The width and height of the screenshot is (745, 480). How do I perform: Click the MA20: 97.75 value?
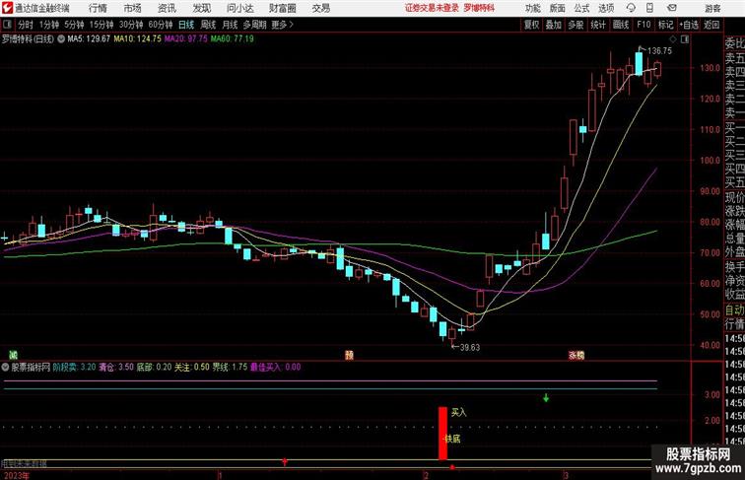186,39
